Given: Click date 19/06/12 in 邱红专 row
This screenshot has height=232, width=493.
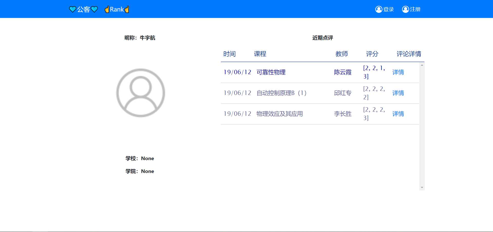Looking at the screenshot, I should 238,93.
